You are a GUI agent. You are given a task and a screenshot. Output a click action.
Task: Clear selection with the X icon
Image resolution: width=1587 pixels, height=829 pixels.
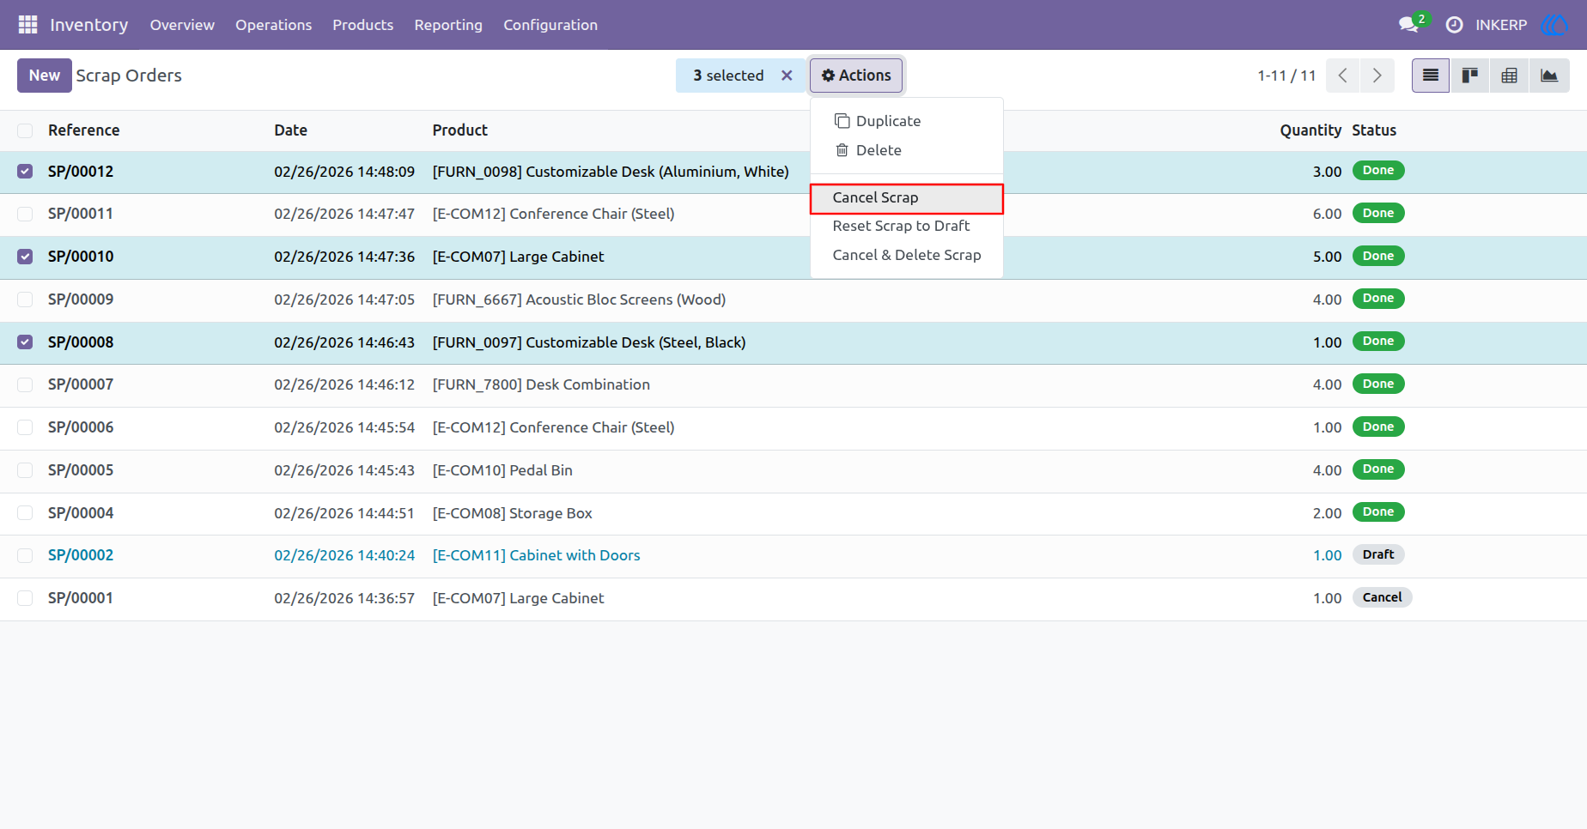(787, 76)
